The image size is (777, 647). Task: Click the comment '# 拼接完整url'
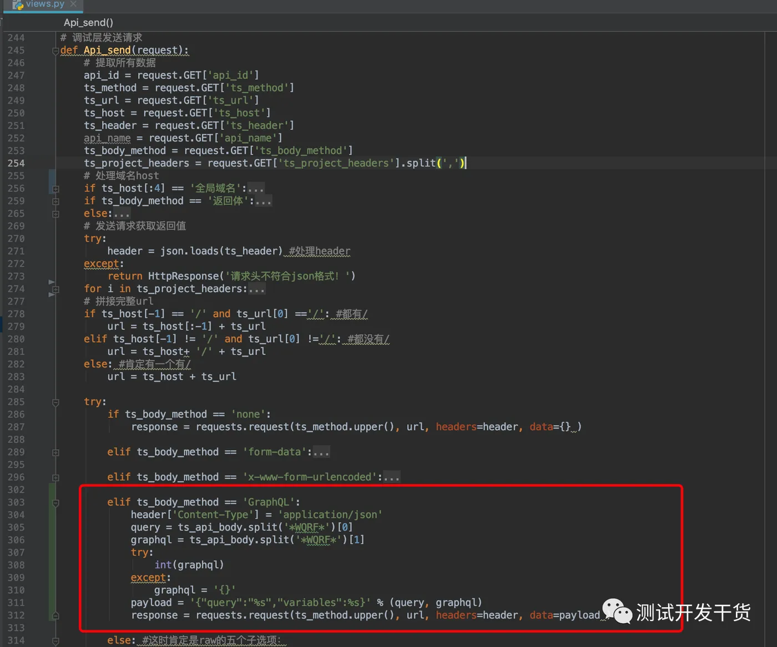118,301
